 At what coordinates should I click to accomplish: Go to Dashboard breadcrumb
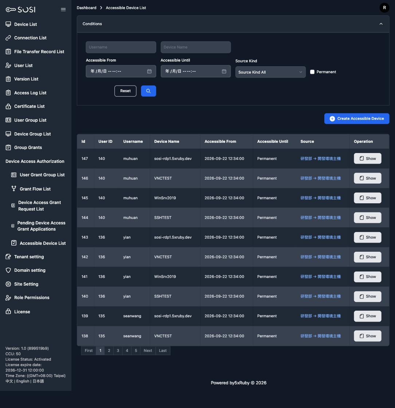click(x=86, y=8)
